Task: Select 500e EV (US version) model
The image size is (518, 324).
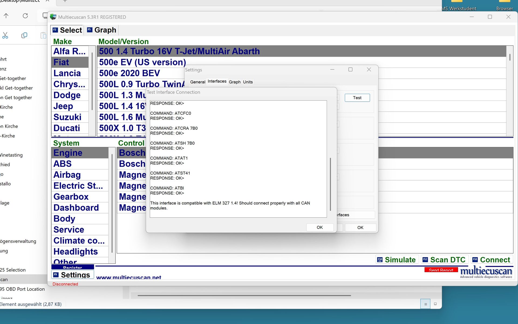Action: (142, 62)
